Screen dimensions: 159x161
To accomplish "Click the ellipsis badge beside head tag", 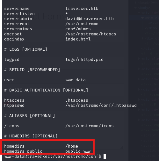I will (x=153, y=3).
